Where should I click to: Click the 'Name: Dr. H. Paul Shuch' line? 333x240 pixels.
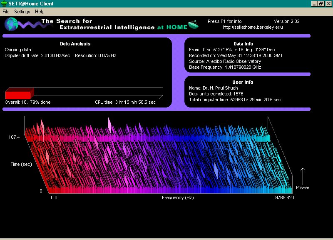pos(214,88)
